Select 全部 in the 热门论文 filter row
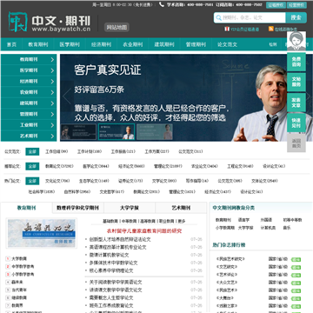Screen dimensions: 313x313 point(32,181)
